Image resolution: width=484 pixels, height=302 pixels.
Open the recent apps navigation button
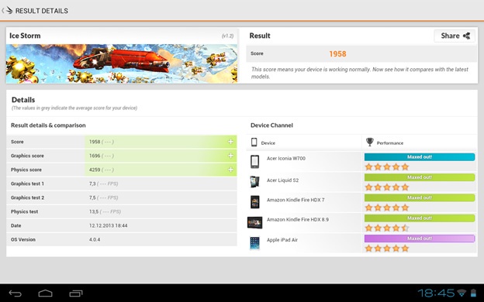tap(76, 293)
